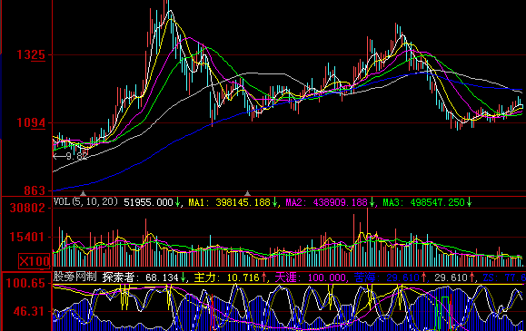Screen dimensions: 526x331
Task: Click the X100 volume multiplier box
Action: point(34,261)
